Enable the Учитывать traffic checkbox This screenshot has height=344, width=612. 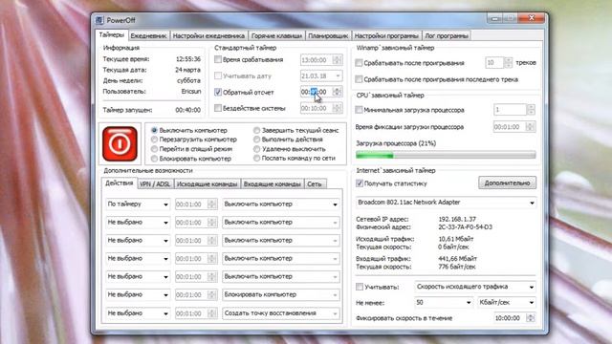[x=360, y=287]
